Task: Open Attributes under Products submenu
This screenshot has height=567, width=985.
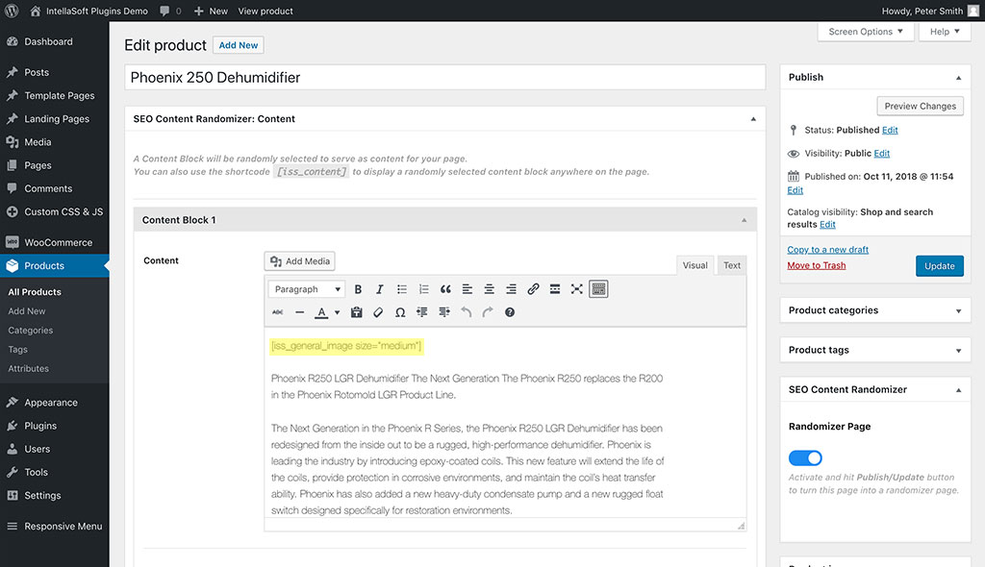Action: tap(28, 369)
